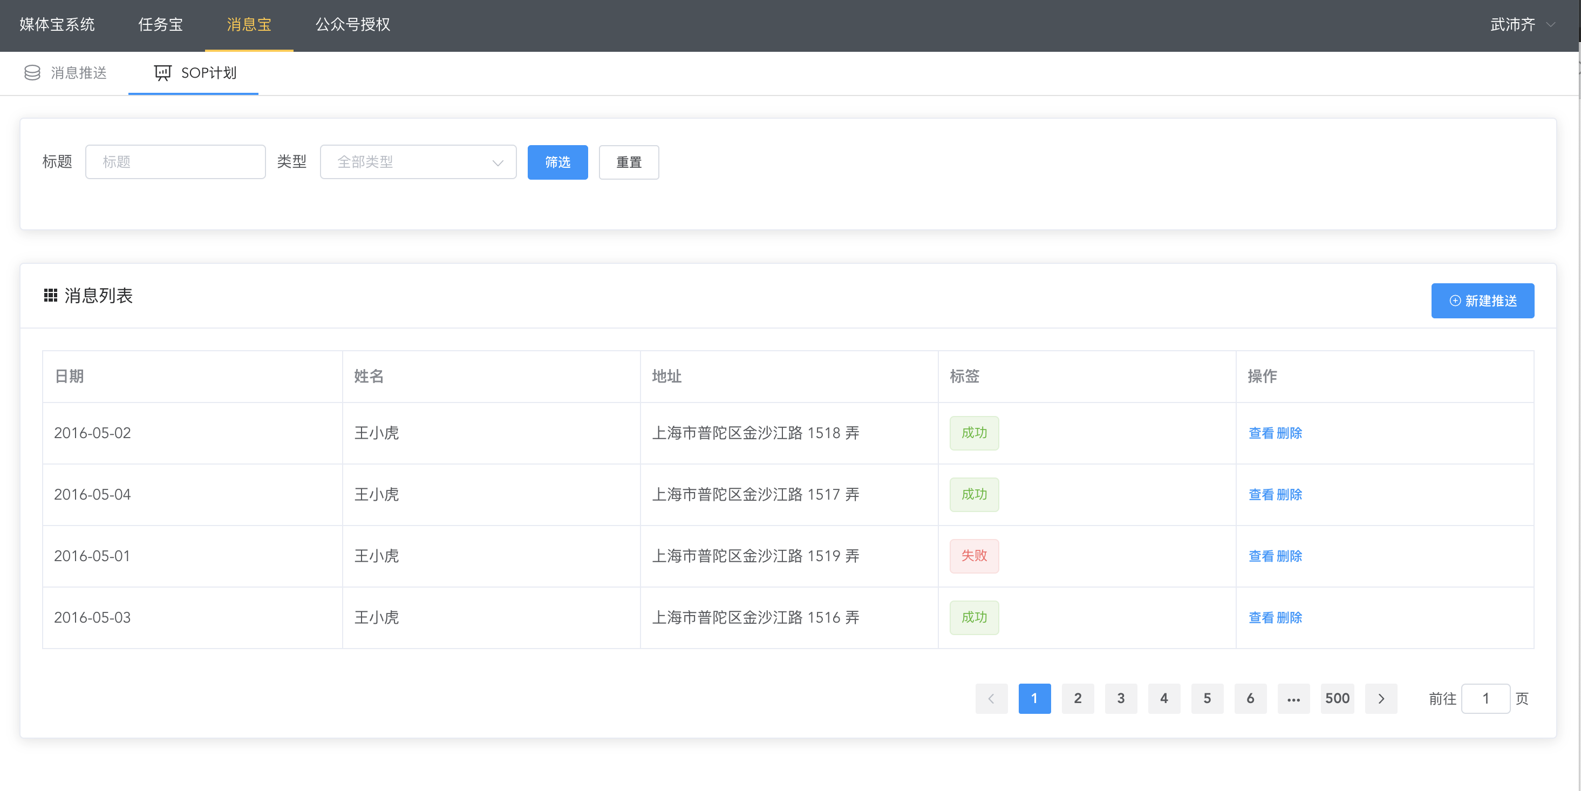Screen dimensions: 1581x791
Task: Go to page 6 in pagination
Action: pyautogui.click(x=1250, y=698)
